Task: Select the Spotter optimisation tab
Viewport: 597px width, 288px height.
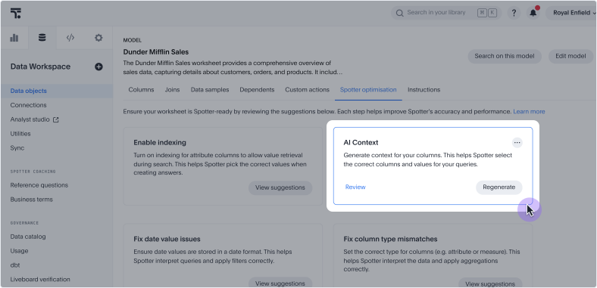Action: click(x=368, y=90)
